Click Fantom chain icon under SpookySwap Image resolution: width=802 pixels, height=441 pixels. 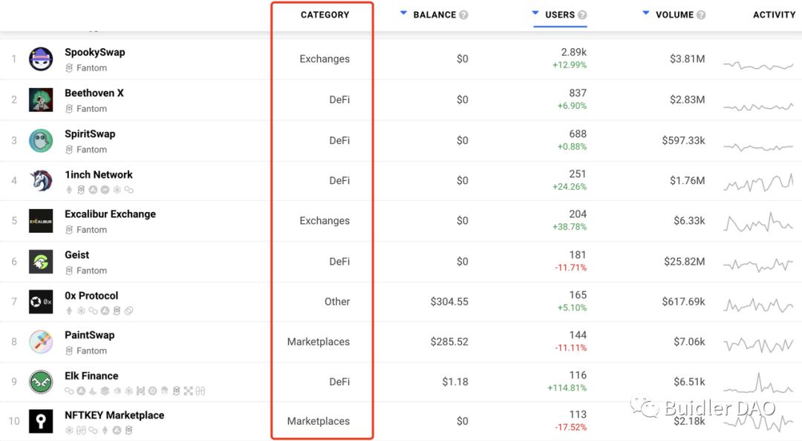69,68
